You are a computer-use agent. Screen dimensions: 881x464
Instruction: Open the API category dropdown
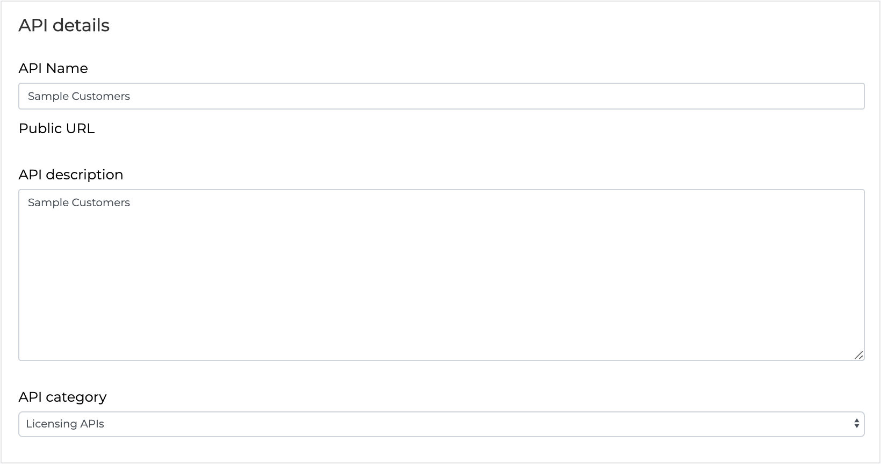click(x=441, y=424)
